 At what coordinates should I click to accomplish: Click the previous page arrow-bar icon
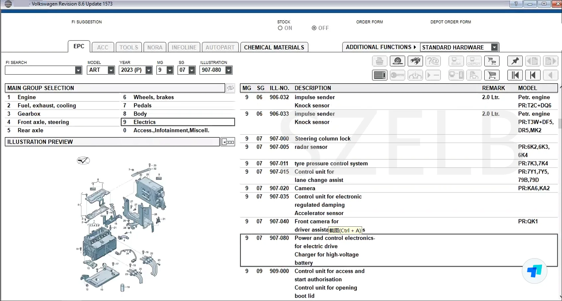(x=533, y=75)
